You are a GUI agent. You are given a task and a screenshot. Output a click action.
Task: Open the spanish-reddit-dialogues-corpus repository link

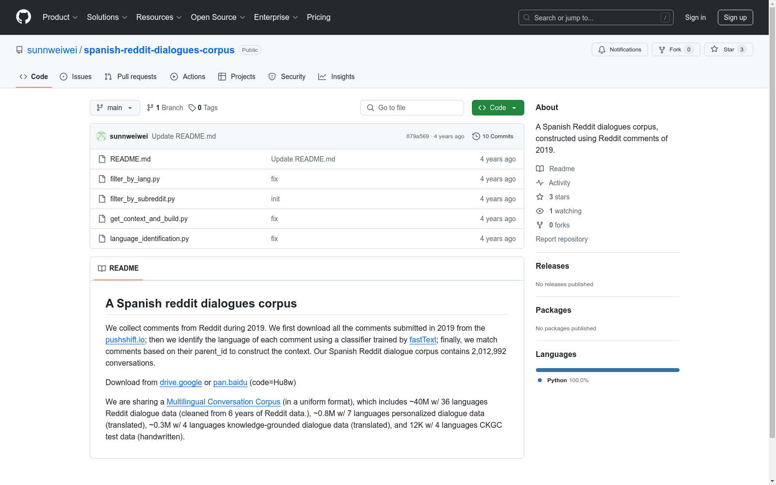pos(159,50)
